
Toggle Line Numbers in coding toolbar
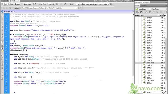(x=2, y=42)
